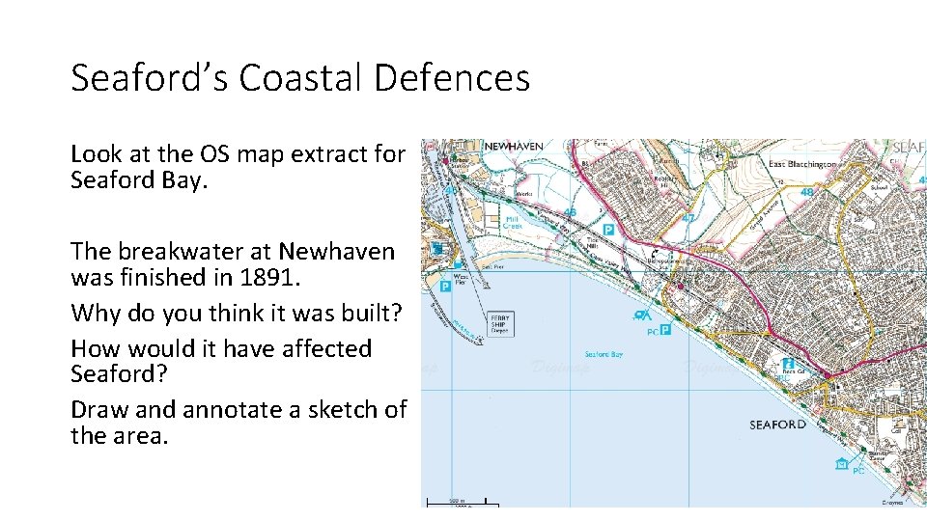Click the 'Mill Creek' blue label
The image size is (927, 521).
click(512, 222)
